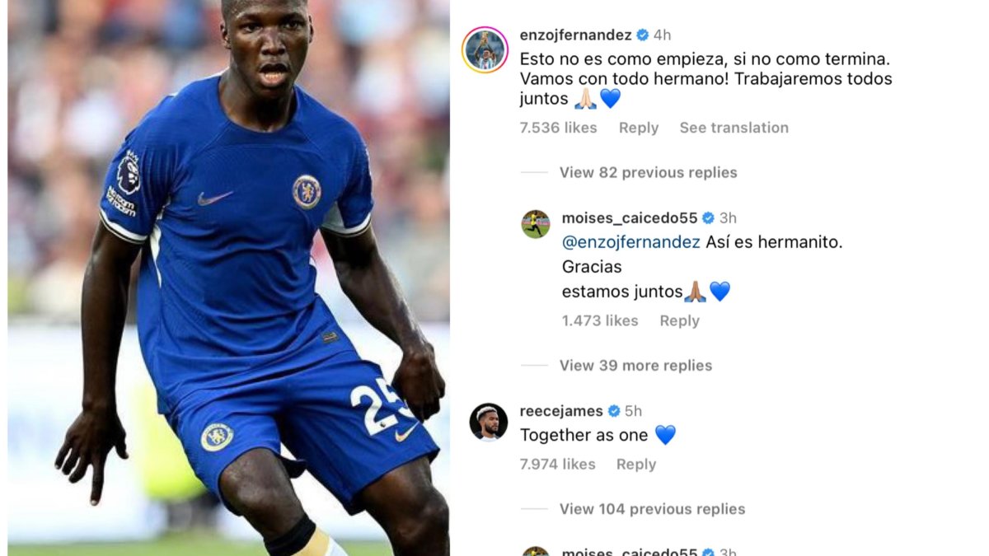Open partially visible moises_caicedo55 avatar at bottom
The image size is (989, 556).
pyautogui.click(x=535, y=551)
